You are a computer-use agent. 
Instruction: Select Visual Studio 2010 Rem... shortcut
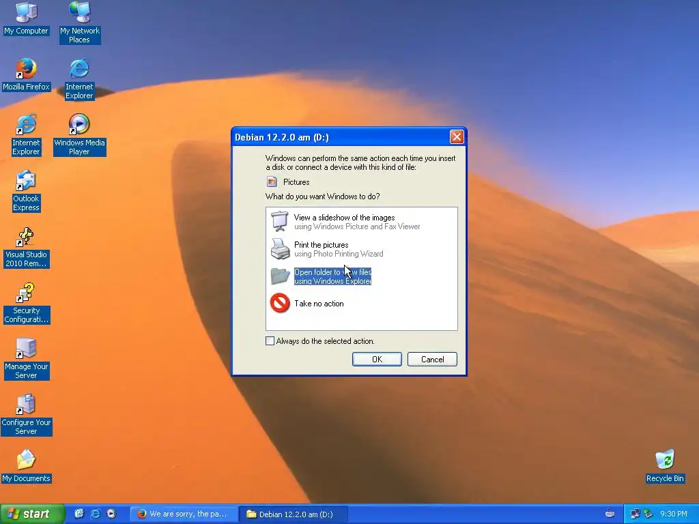click(x=26, y=247)
